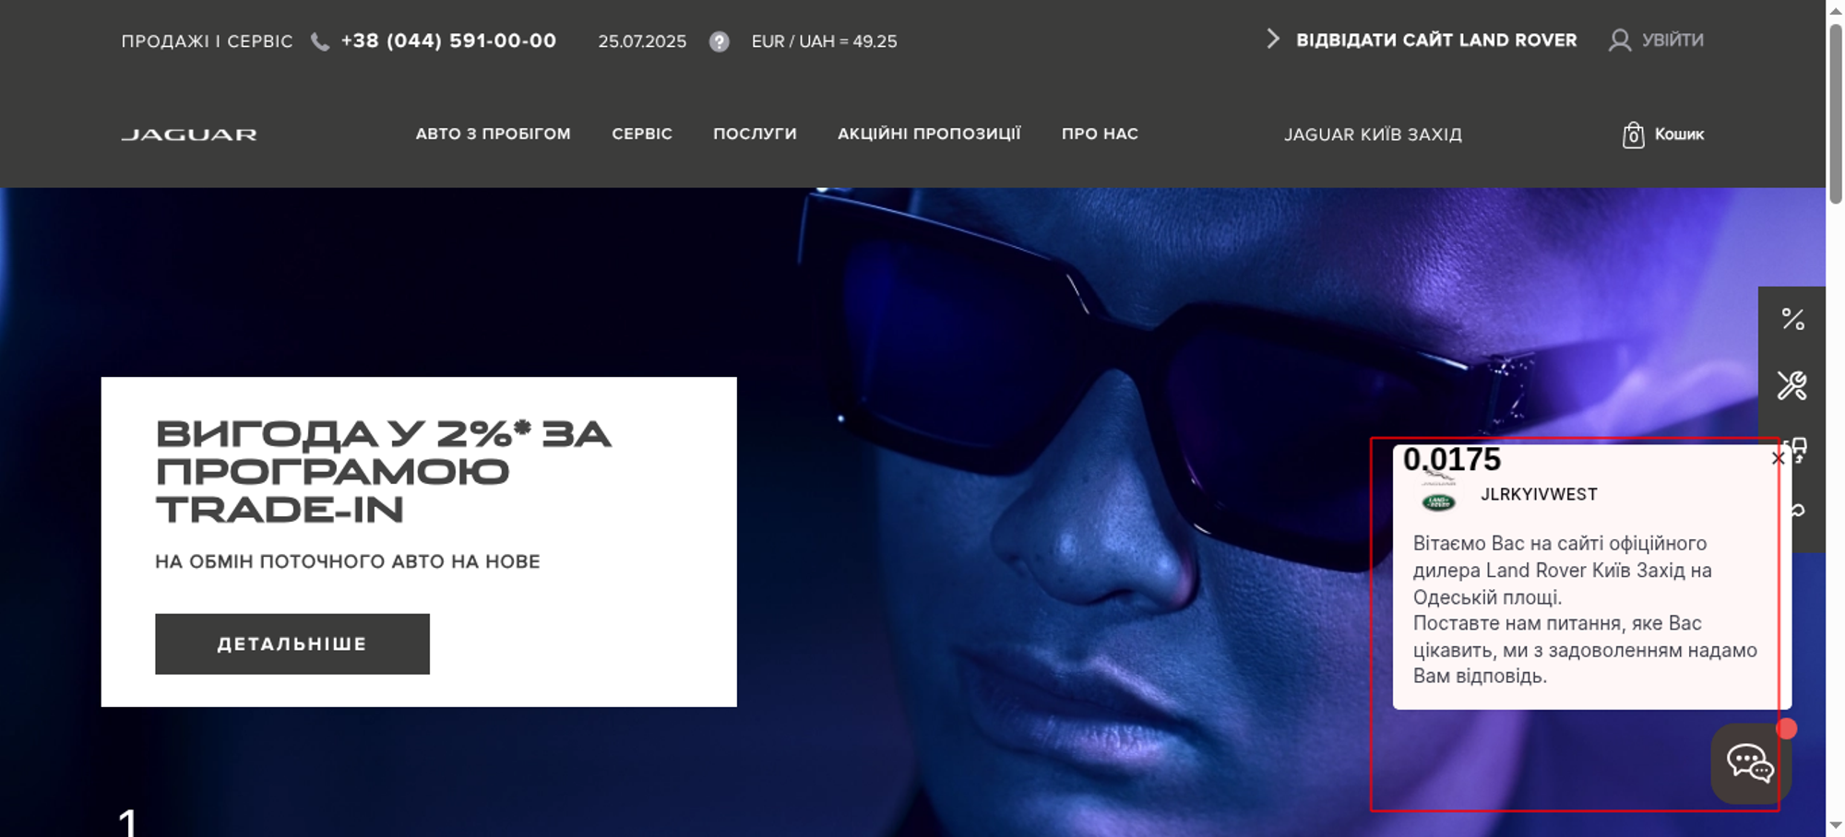Expand the Послуги navigation menu

coord(755,134)
